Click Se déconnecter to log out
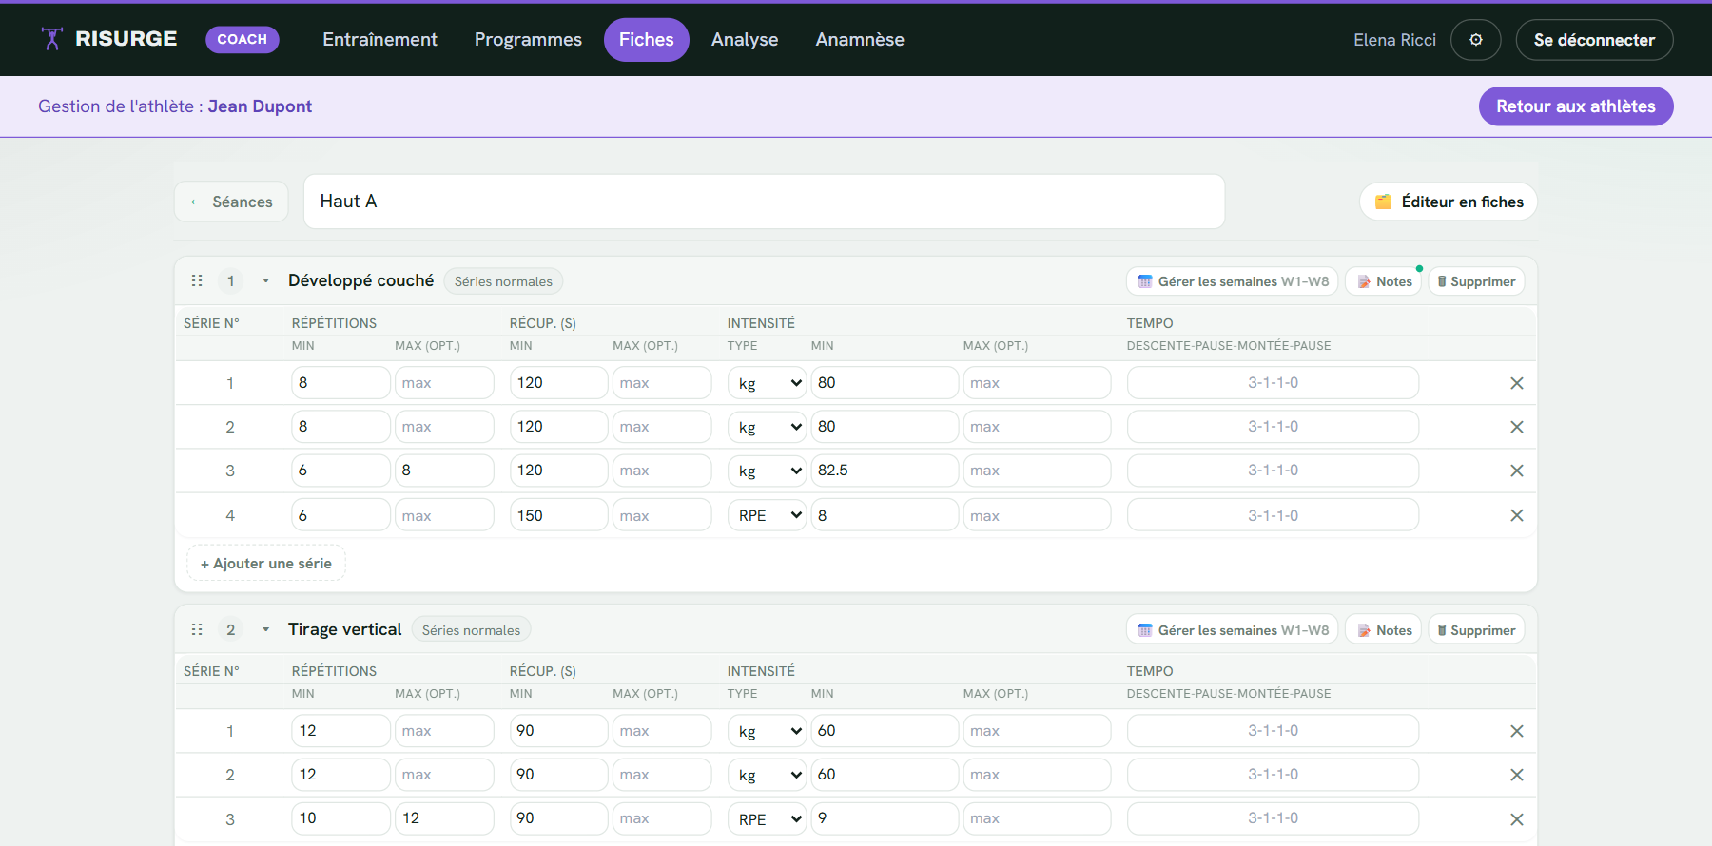The height and width of the screenshot is (846, 1712). [x=1594, y=40]
